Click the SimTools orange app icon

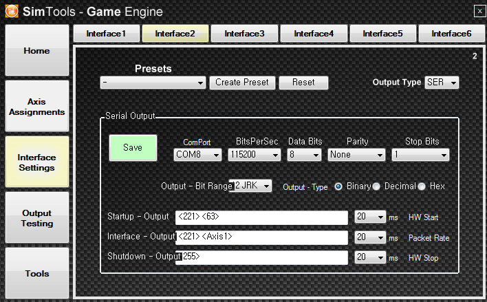pyautogui.click(x=12, y=11)
